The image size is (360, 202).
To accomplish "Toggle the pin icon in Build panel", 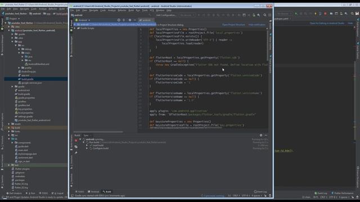I will coord(76,153).
